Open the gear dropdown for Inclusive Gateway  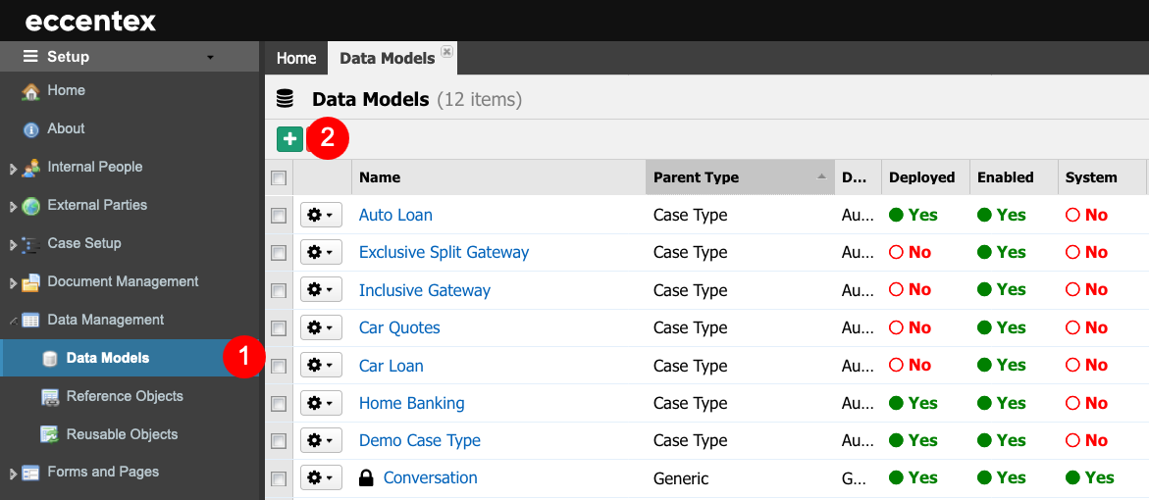(x=321, y=290)
